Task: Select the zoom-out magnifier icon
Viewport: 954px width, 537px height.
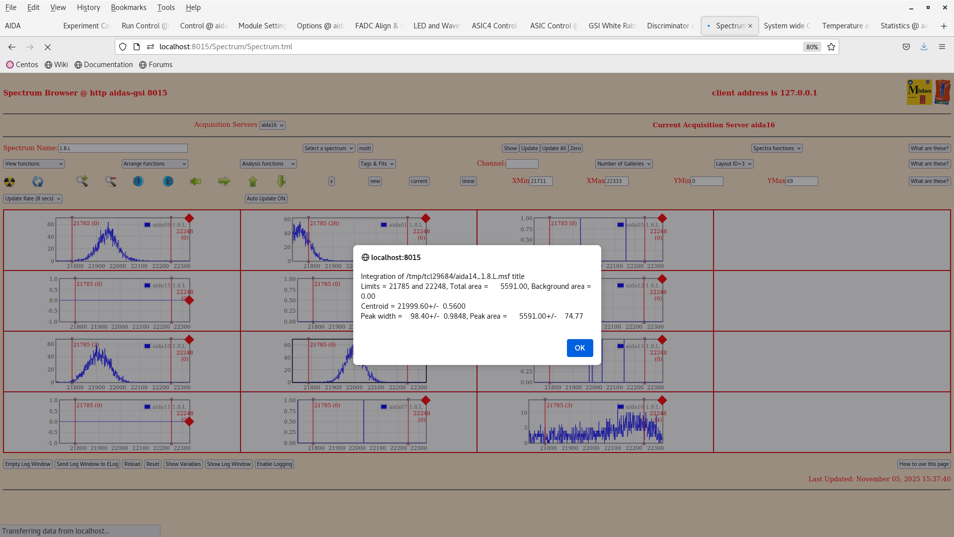Action: [111, 181]
